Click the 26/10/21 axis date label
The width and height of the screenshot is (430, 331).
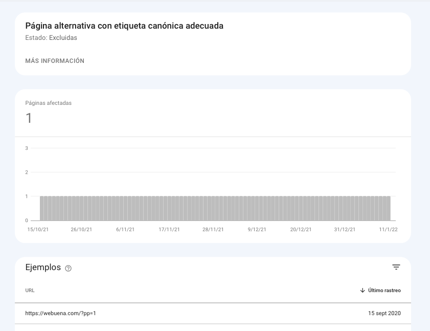81,230
